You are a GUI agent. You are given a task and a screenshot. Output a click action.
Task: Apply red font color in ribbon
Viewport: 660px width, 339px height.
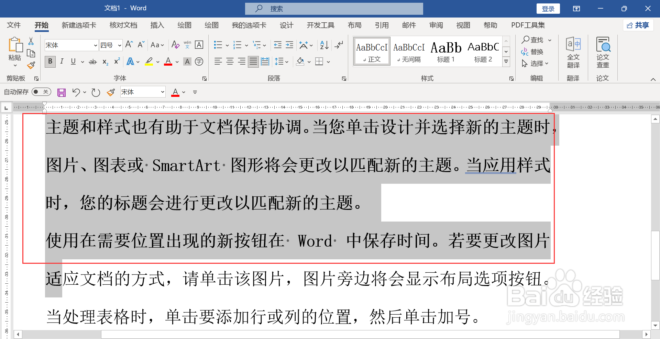168,62
